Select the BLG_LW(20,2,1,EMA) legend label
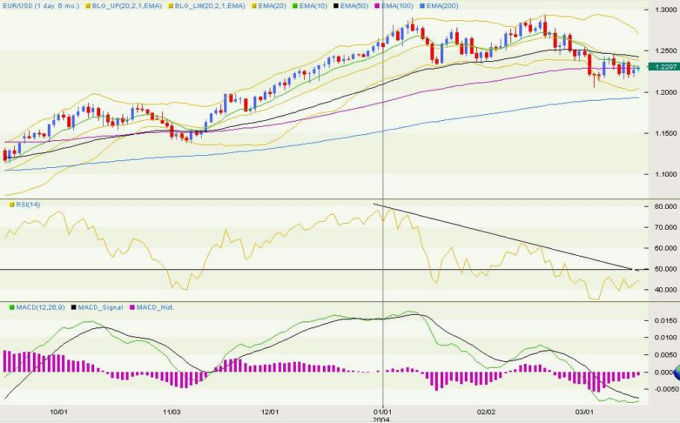This screenshot has width=680, height=423. [x=211, y=6]
